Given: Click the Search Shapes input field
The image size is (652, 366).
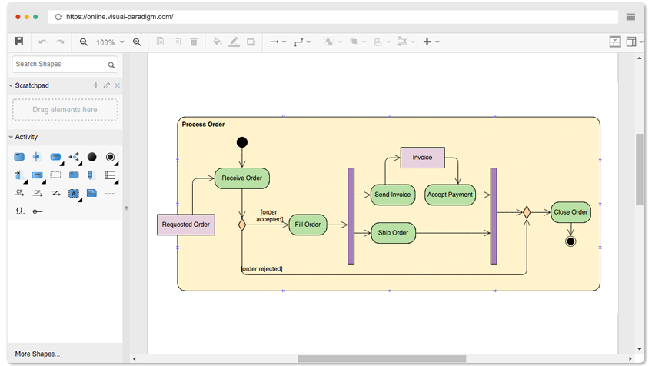Looking at the screenshot, I should (x=65, y=64).
